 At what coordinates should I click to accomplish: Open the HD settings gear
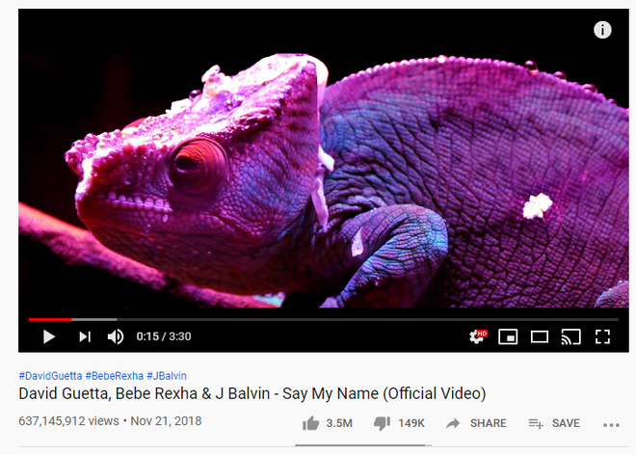pos(478,336)
